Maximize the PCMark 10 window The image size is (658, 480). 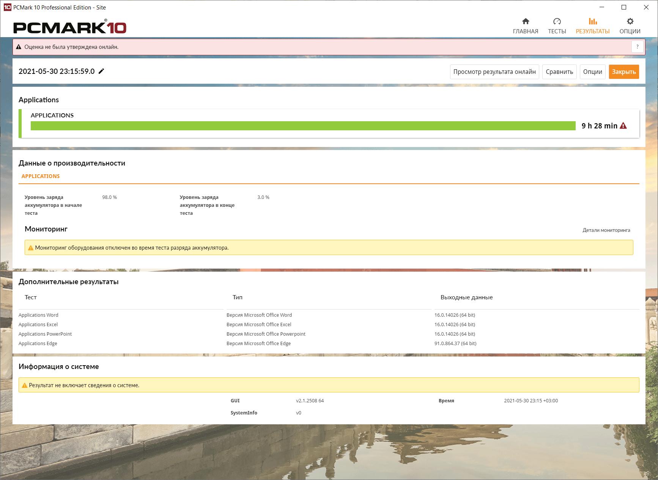click(624, 7)
